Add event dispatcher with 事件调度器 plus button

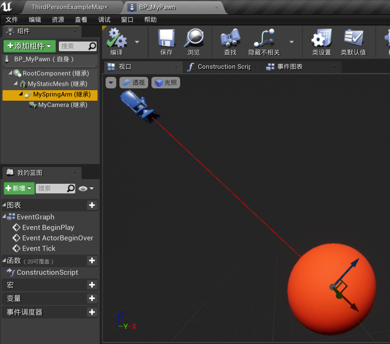tap(92, 312)
